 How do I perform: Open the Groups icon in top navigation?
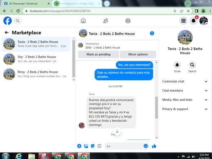(x=128, y=21)
